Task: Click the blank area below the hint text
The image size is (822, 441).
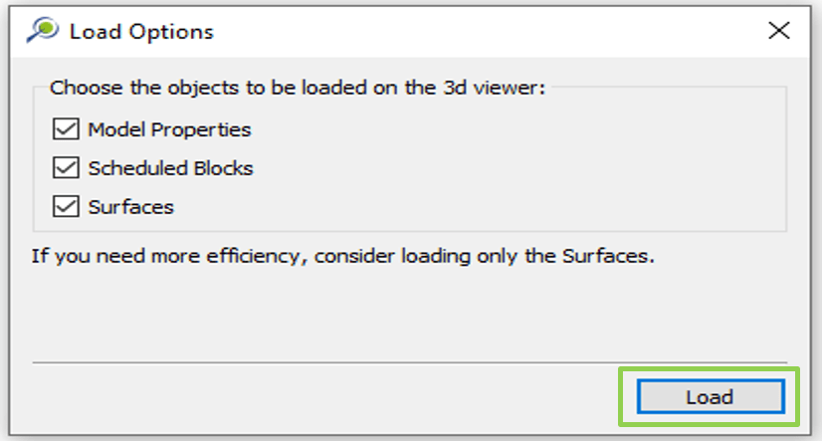Action: click(x=398, y=309)
